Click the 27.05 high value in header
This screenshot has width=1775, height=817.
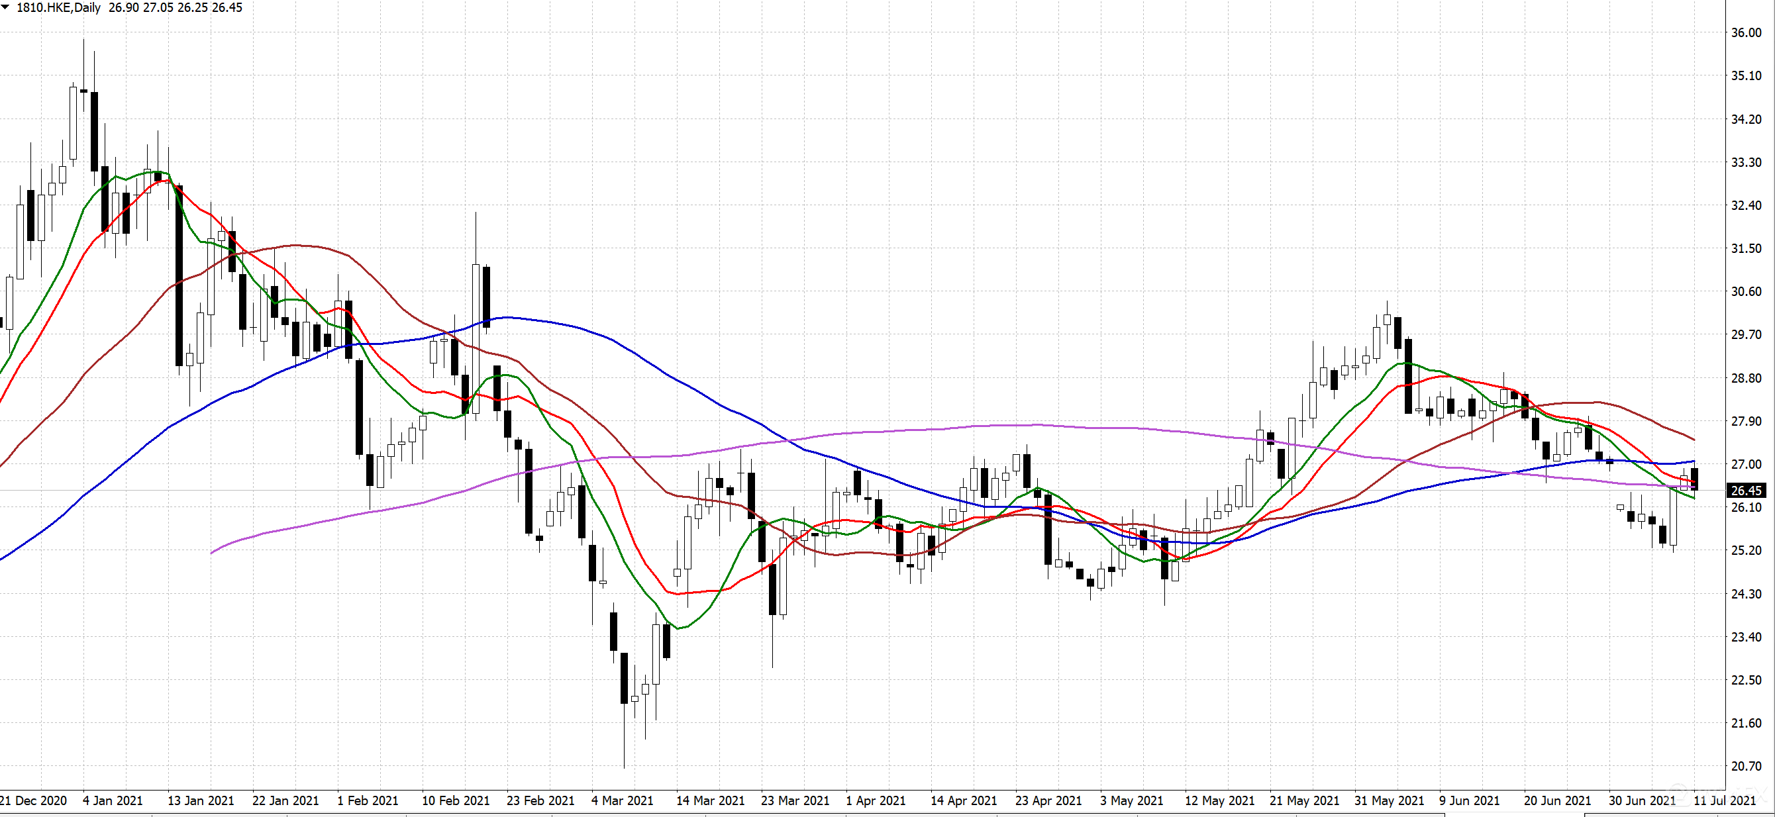[x=158, y=7]
